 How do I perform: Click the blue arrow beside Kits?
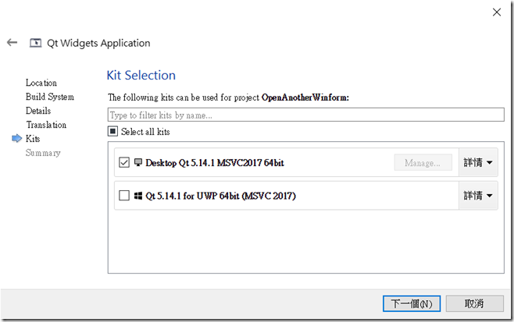point(16,139)
